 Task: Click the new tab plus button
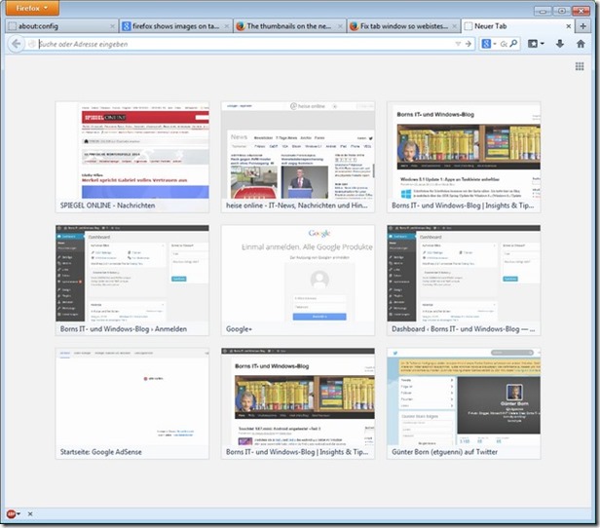(x=584, y=26)
